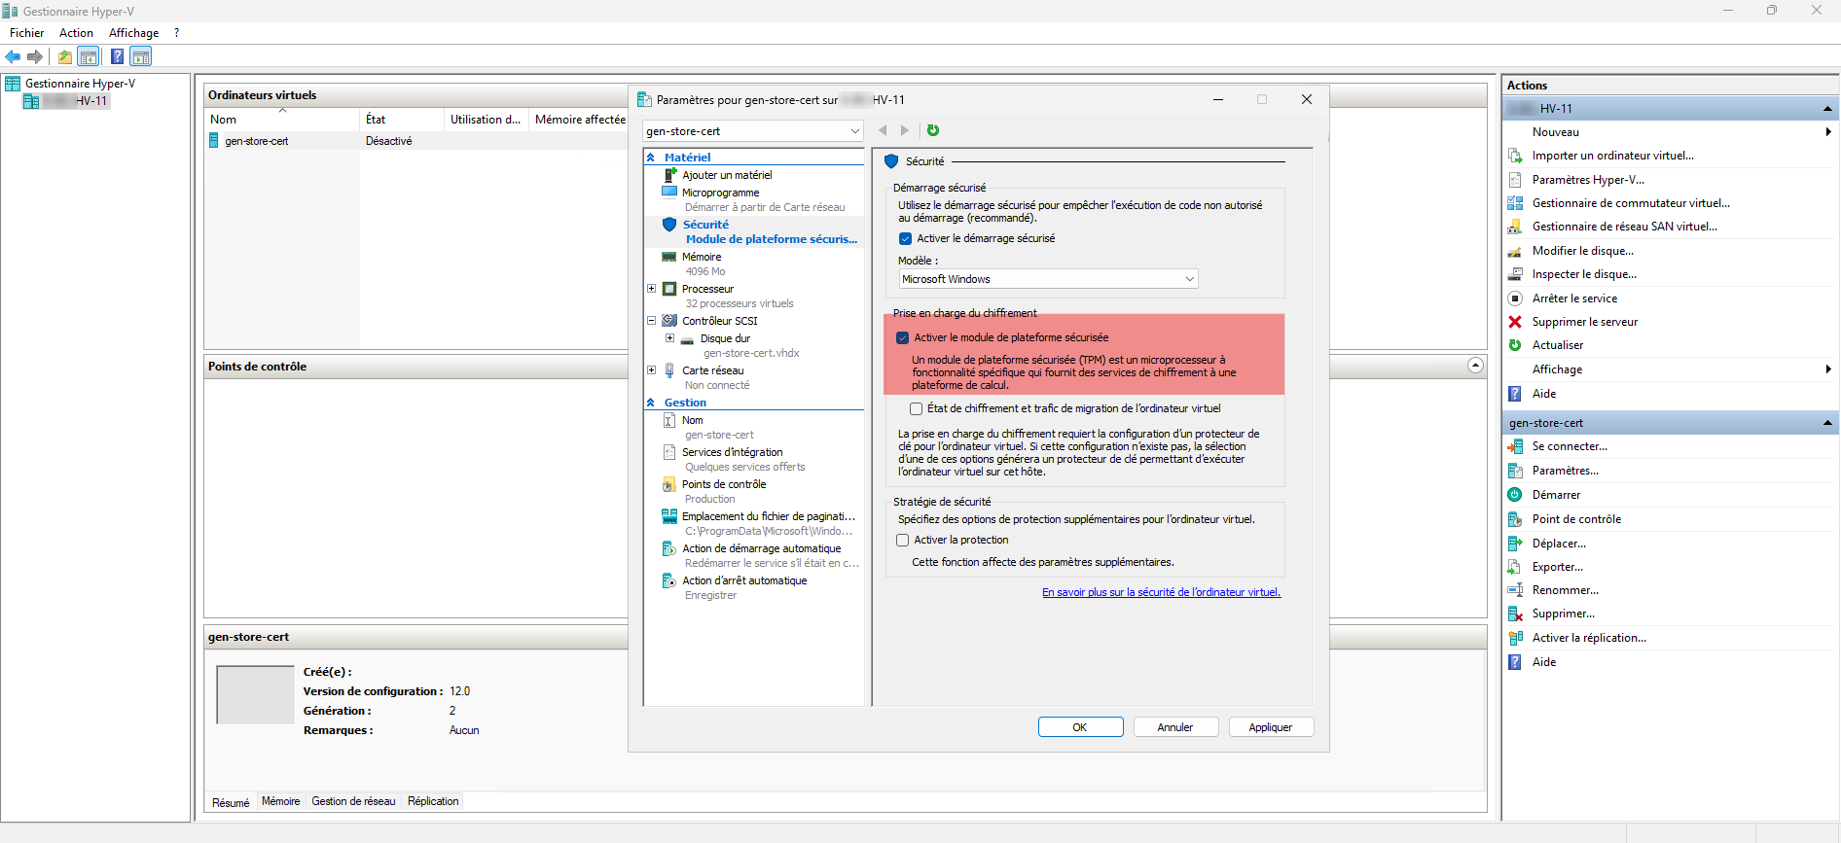Screen dimensions: 1841x843
Task: Click the Arrêter le service icon
Action: click(x=1515, y=299)
